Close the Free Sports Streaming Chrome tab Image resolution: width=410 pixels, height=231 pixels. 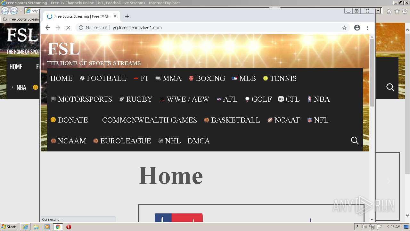(x=115, y=16)
